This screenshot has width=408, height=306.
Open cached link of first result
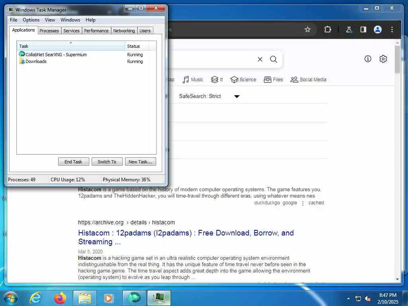316,203
